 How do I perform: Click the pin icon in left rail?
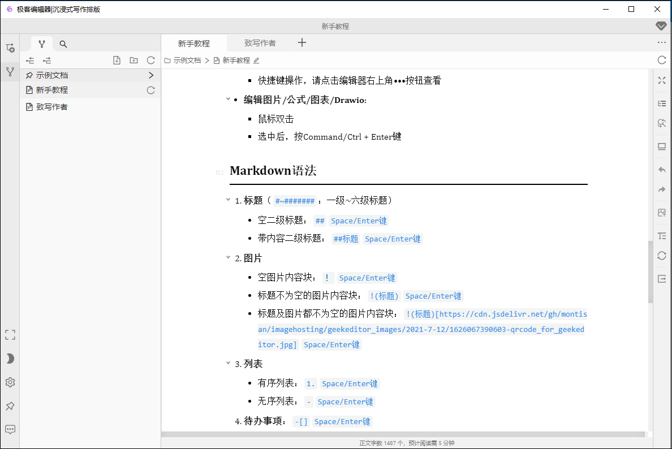[x=10, y=405]
